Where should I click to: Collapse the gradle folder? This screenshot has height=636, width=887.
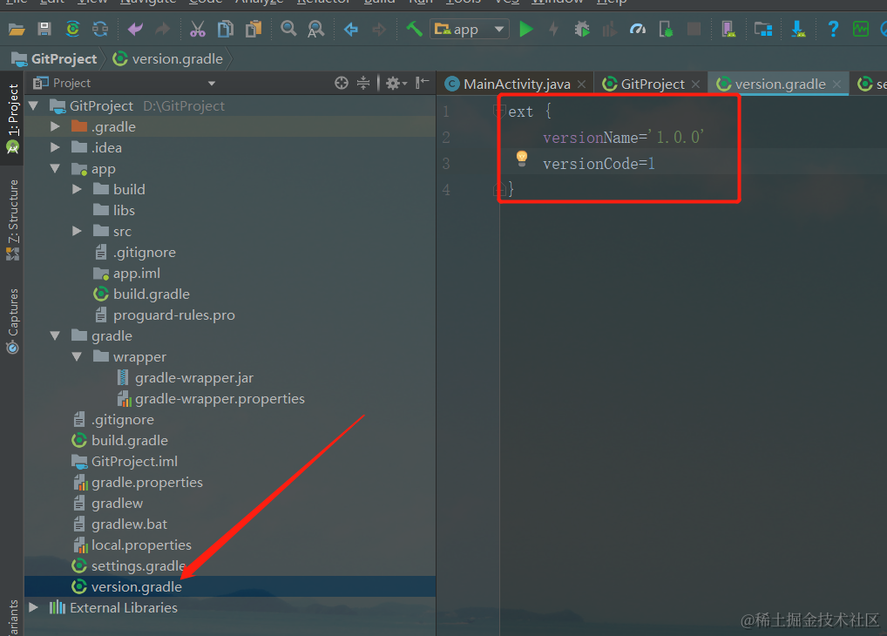click(55, 336)
